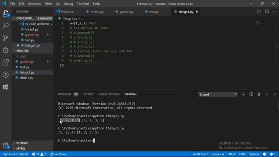
Task: Switch to game1.py editor tab
Action: [127, 12]
